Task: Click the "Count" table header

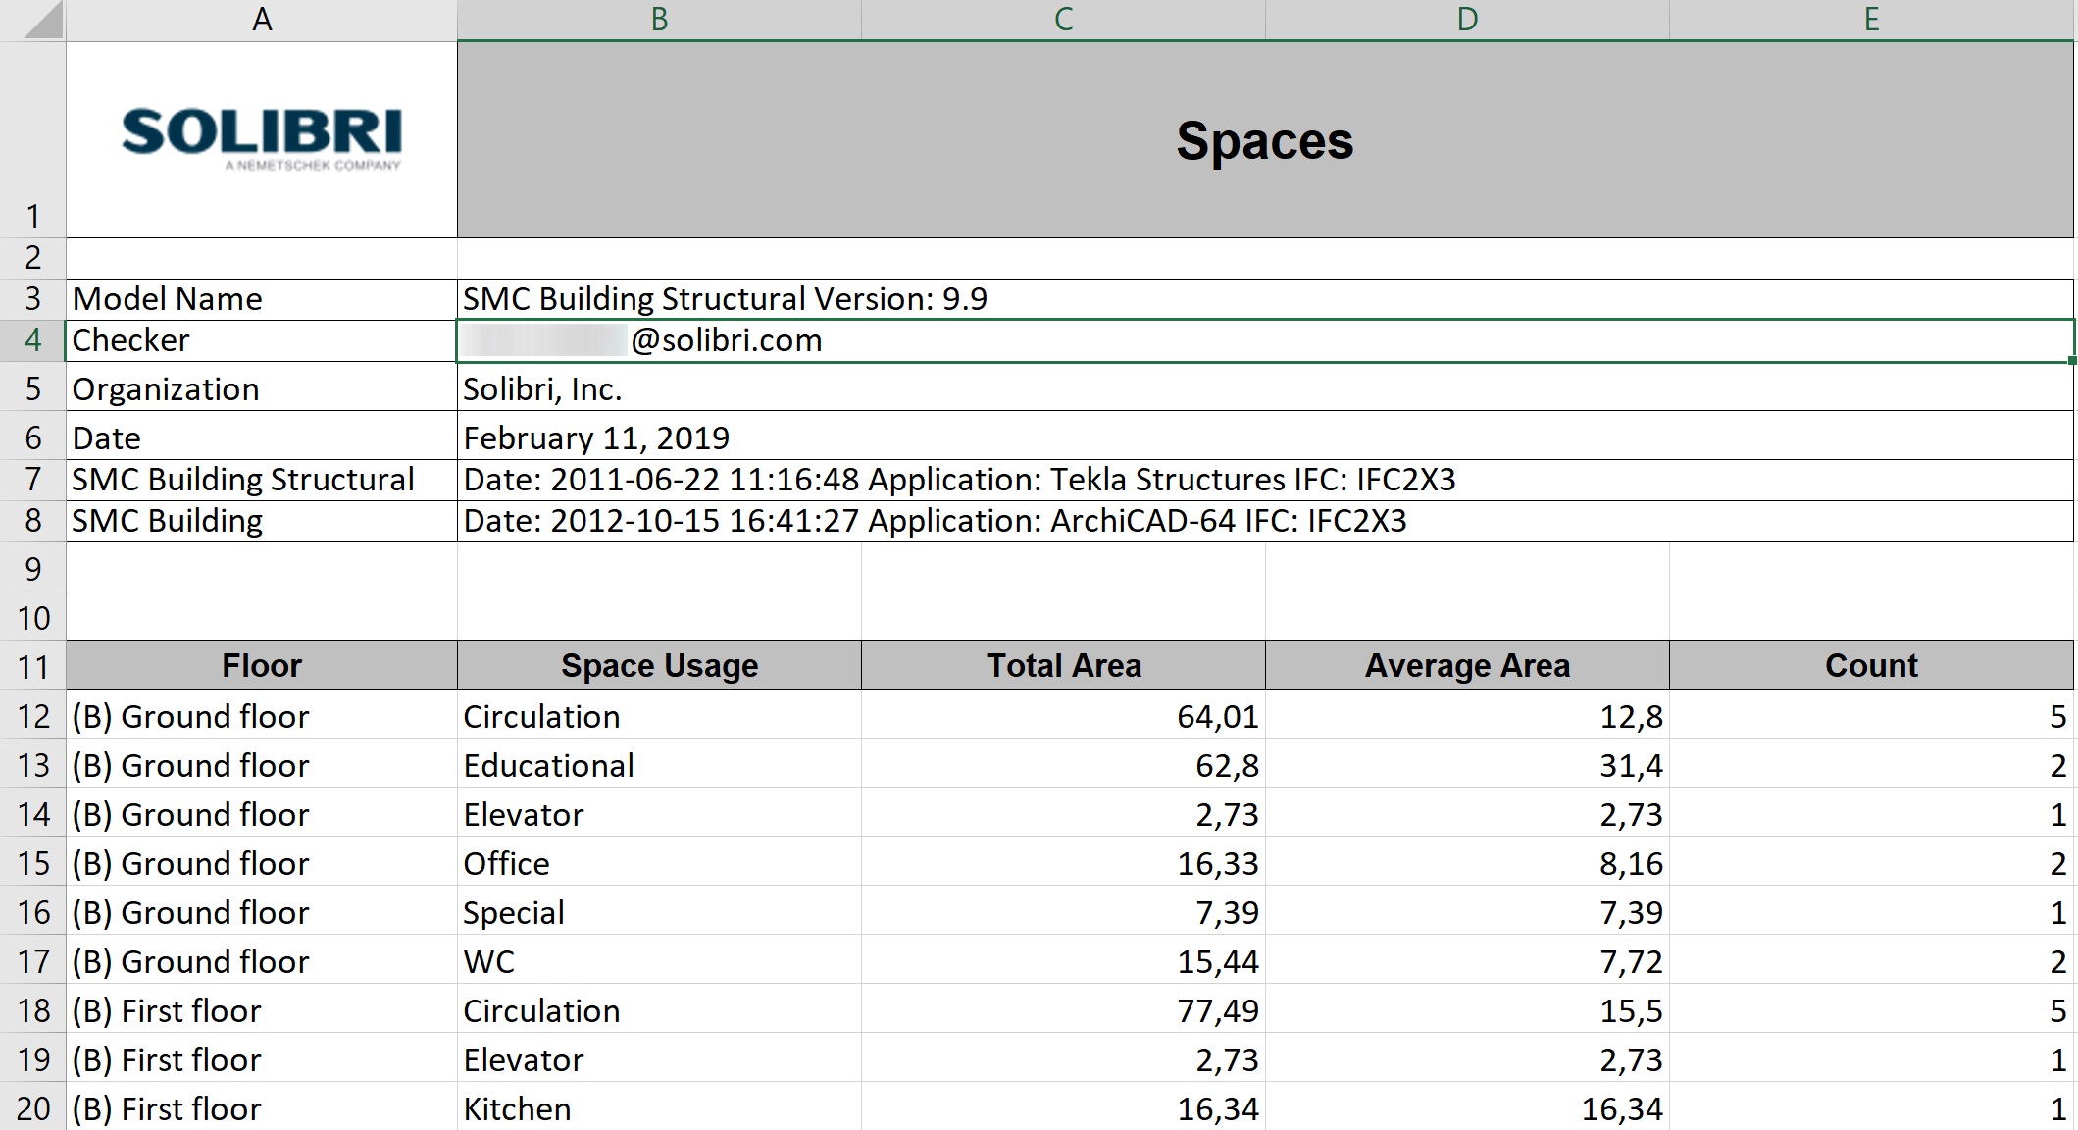Action: pyautogui.click(x=1872, y=665)
